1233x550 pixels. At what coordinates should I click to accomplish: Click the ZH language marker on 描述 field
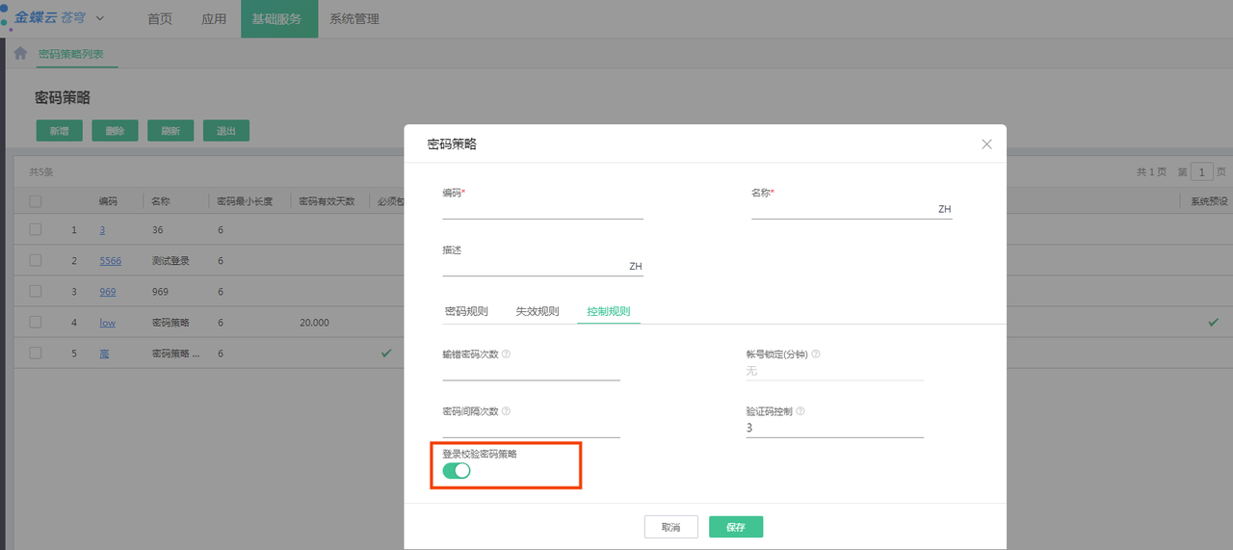[636, 266]
